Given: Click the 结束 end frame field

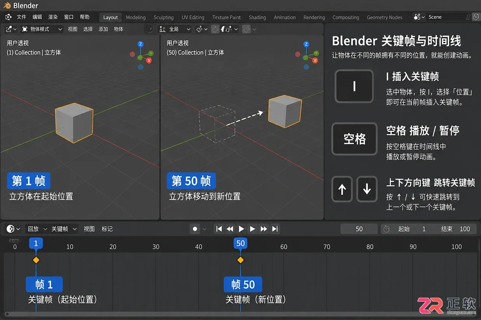Looking at the screenshot, I should point(456,229).
